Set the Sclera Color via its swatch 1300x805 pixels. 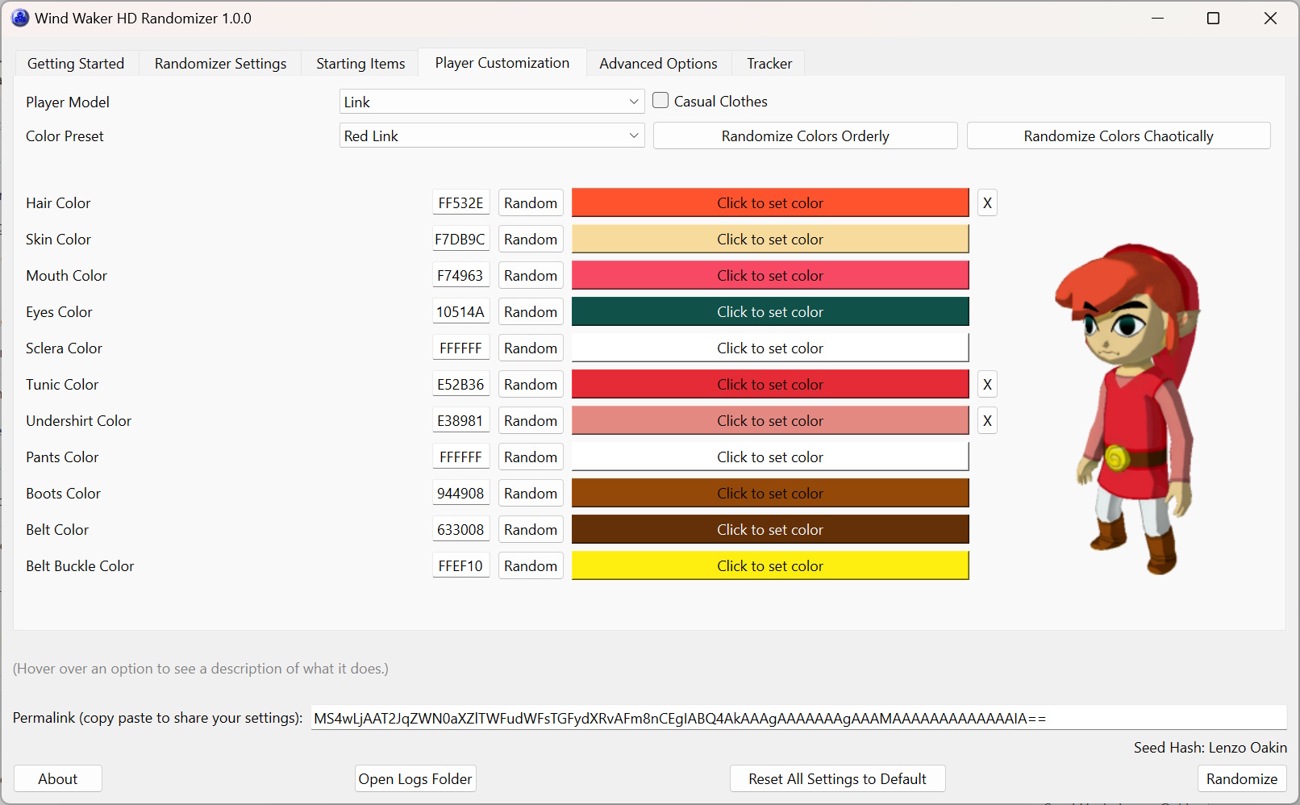tap(770, 348)
